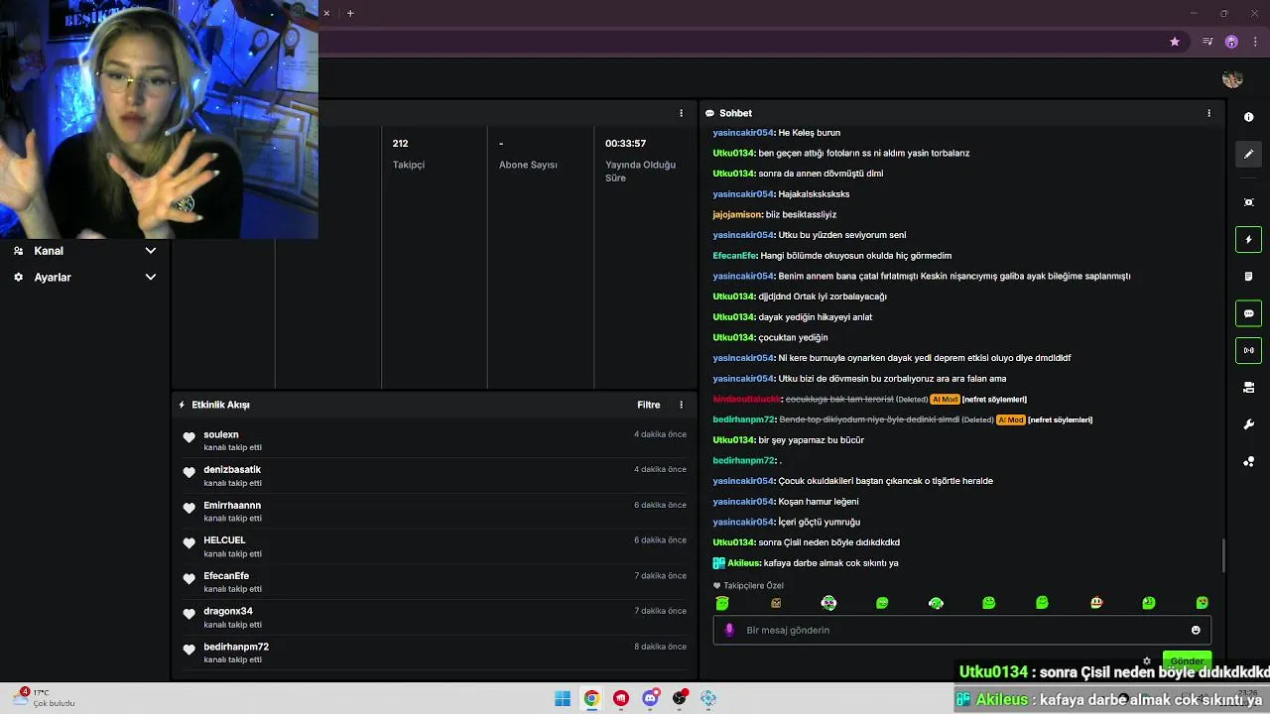Insert the seventh green blob emote
This screenshot has width=1270, height=714.
click(x=1042, y=603)
